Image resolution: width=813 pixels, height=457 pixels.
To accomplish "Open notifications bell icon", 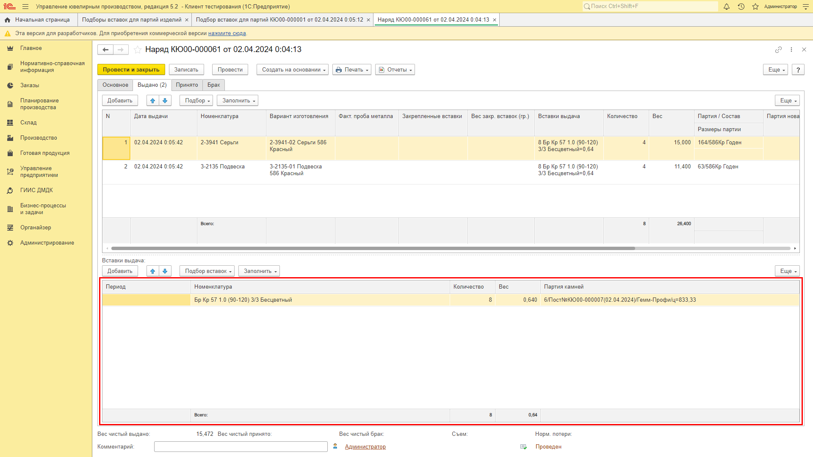I will click(727, 6).
